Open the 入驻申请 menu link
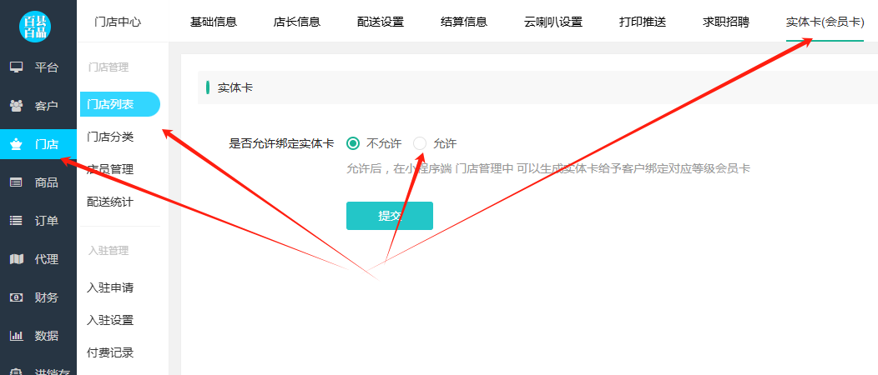 (x=110, y=287)
